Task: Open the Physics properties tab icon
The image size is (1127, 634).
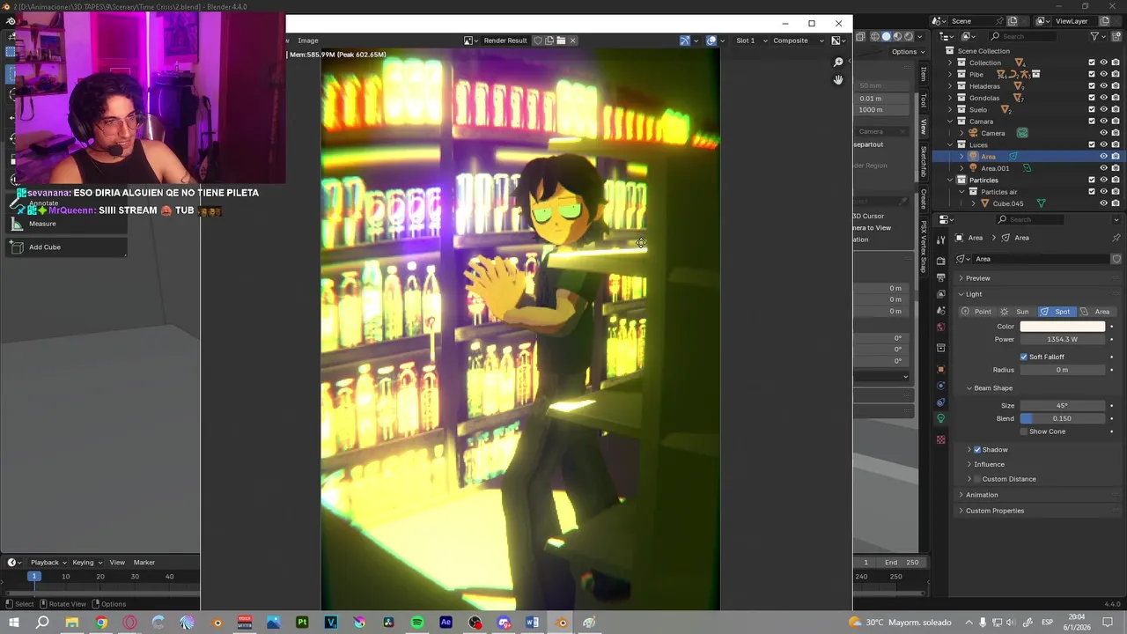Action: coord(940,386)
